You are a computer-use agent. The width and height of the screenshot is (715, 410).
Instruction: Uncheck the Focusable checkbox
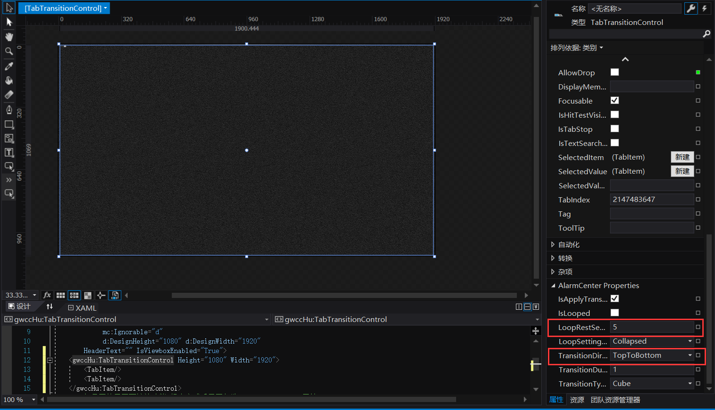pos(615,100)
